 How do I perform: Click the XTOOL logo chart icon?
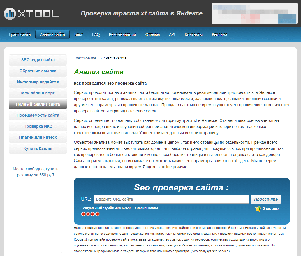(x=10, y=14)
